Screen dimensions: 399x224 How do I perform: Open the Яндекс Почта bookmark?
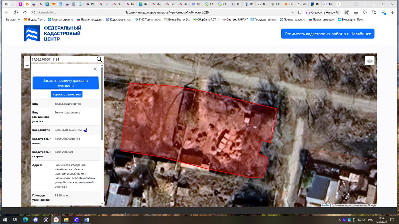click(34, 20)
